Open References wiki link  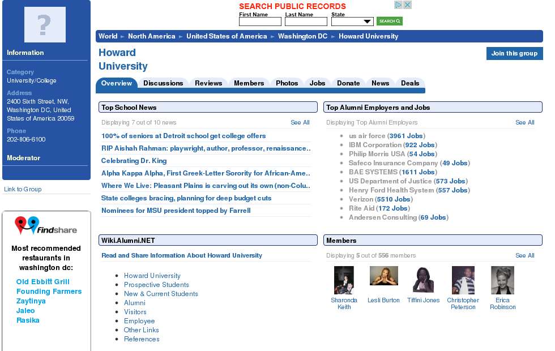tap(142, 339)
